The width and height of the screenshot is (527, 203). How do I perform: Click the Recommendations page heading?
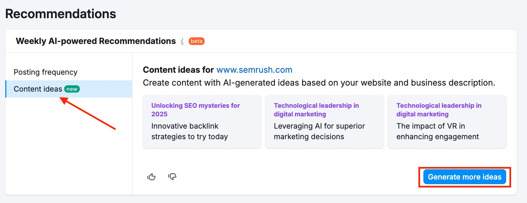pyautogui.click(x=61, y=13)
